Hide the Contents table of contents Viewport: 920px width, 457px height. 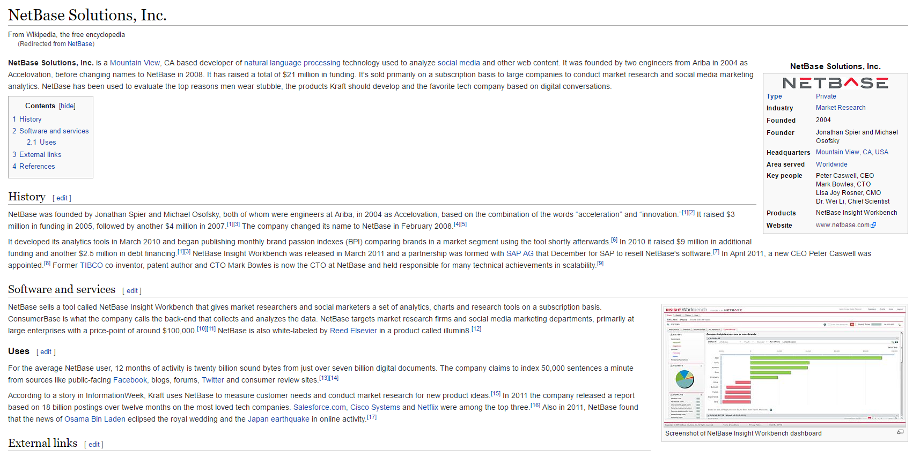click(67, 106)
